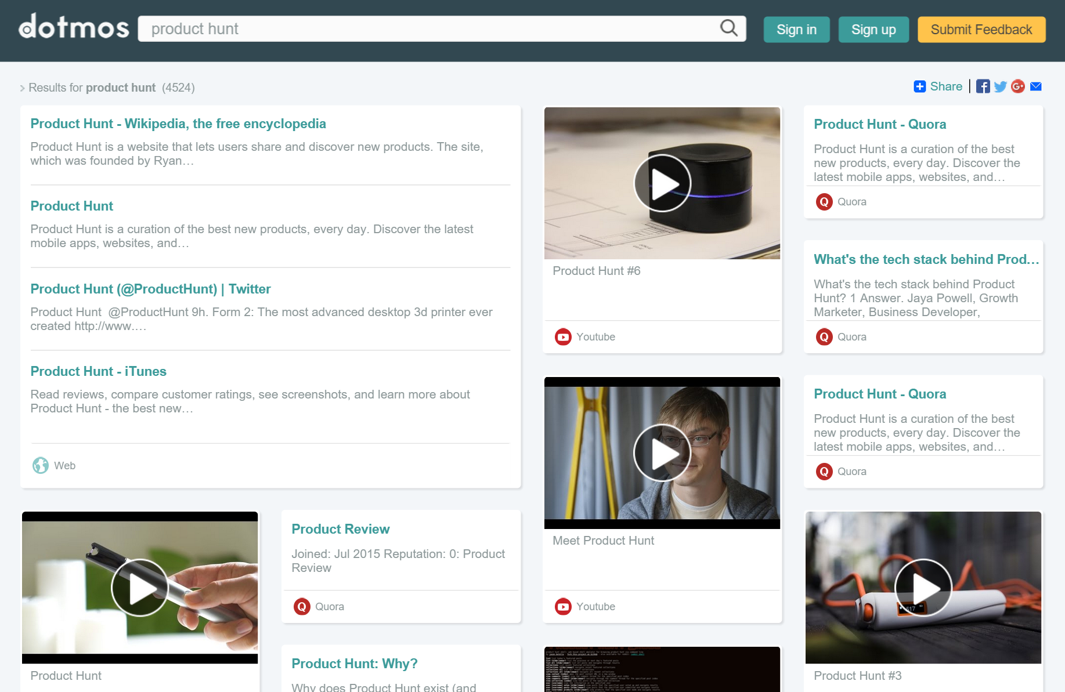Click 'Meet Product Hunt' video title

pos(603,541)
